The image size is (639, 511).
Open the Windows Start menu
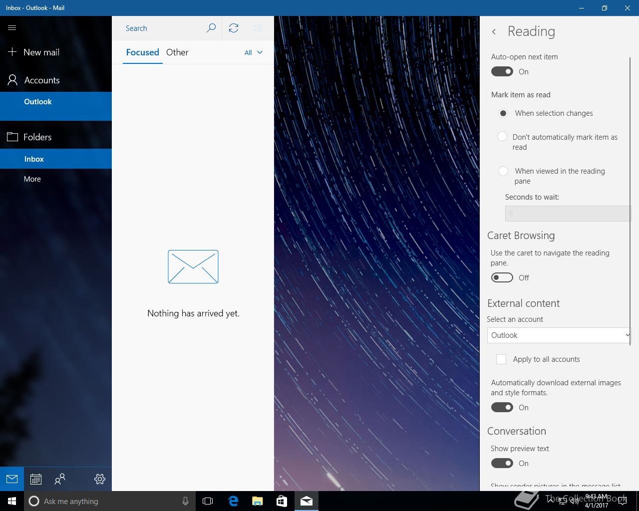(x=12, y=501)
